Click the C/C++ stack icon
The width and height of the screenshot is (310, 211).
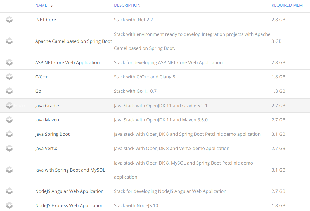point(10,77)
